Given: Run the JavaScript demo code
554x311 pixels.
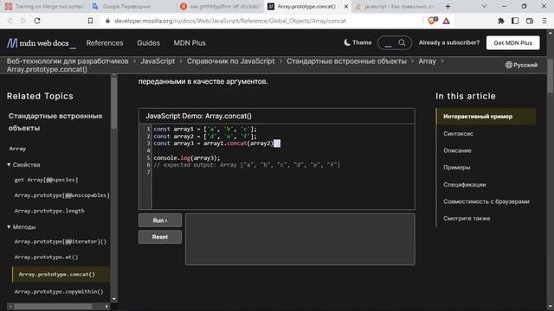Looking at the screenshot, I should [x=160, y=220].
